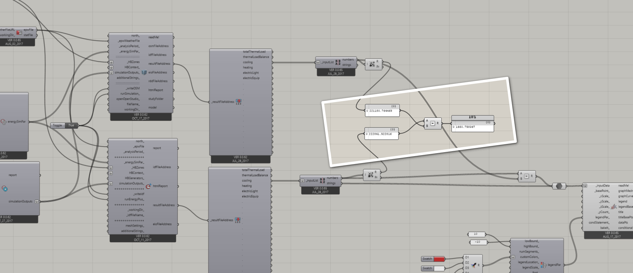
Task: Click the energySimPar component icon
Action: (x=4, y=122)
